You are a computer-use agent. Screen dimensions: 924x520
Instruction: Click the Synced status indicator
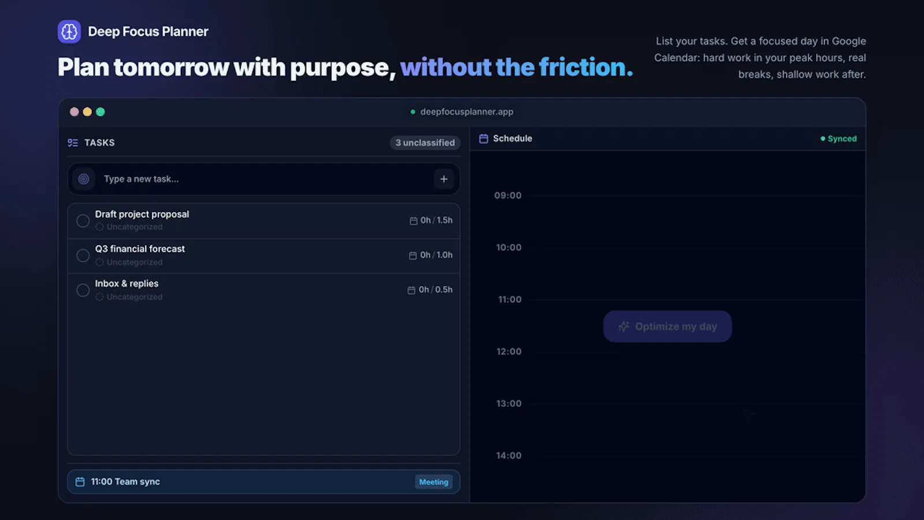pyautogui.click(x=839, y=139)
